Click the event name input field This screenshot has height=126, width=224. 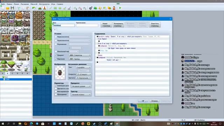(x=64, y=25)
